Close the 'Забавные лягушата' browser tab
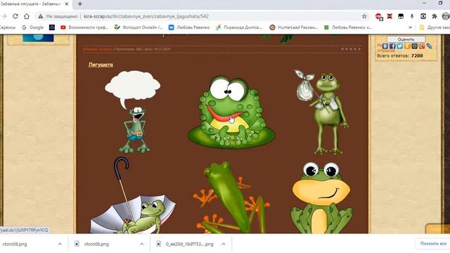Viewport: 450px width, 253px height. 67,4
